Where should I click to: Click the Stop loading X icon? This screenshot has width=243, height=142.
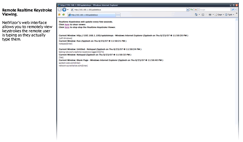coord(196,10)
